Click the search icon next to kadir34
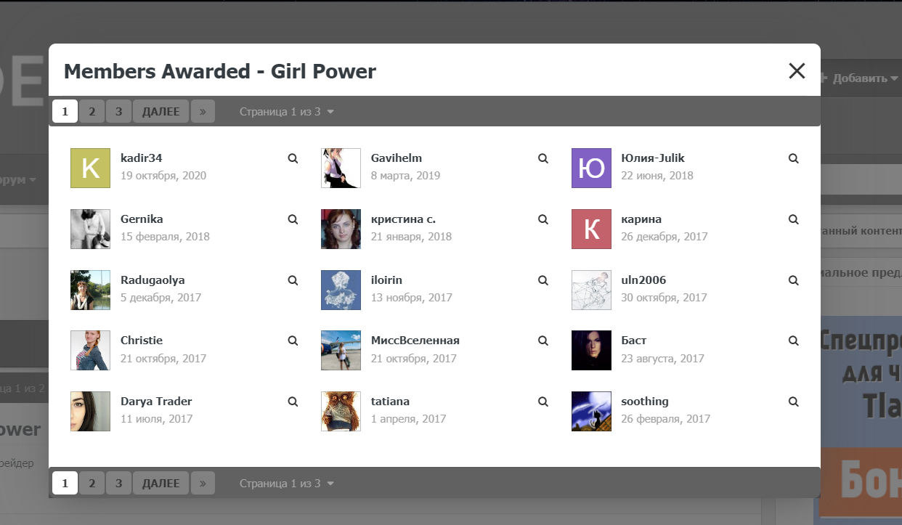Viewport: 902px width, 525px height. pyautogui.click(x=293, y=158)
